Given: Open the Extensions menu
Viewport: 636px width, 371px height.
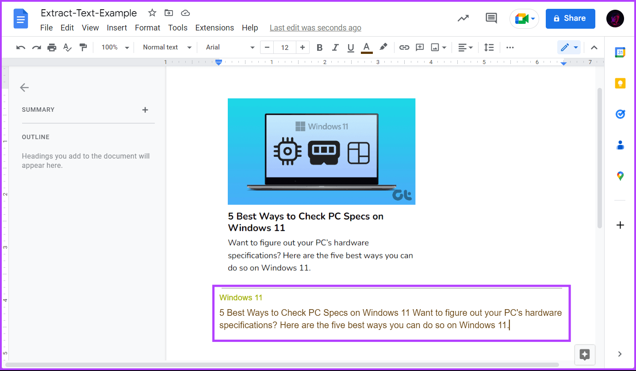Looking at the screenshot, I should click(x=215, y=28).
